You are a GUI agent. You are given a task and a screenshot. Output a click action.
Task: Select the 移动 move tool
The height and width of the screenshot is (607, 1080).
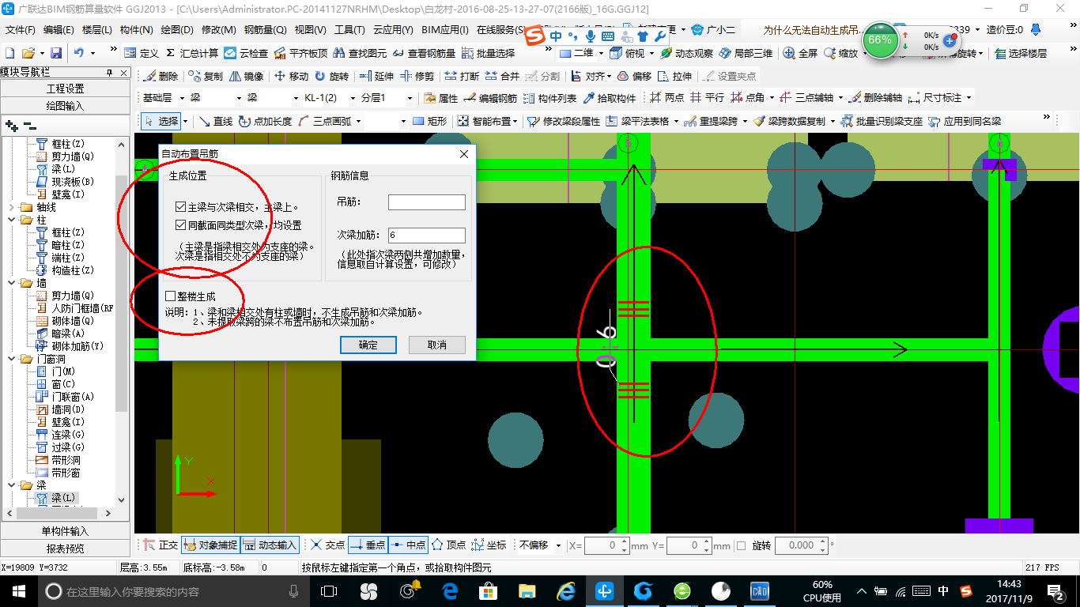(x=291, y=77)
